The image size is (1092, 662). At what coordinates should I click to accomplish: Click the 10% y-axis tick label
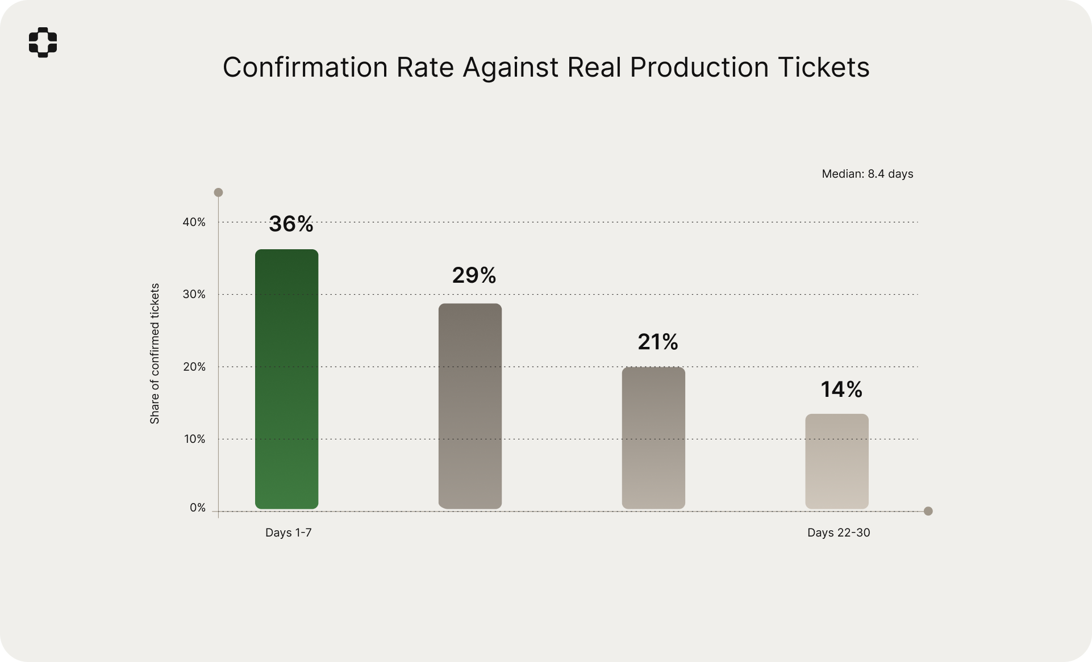click(194, 439)
